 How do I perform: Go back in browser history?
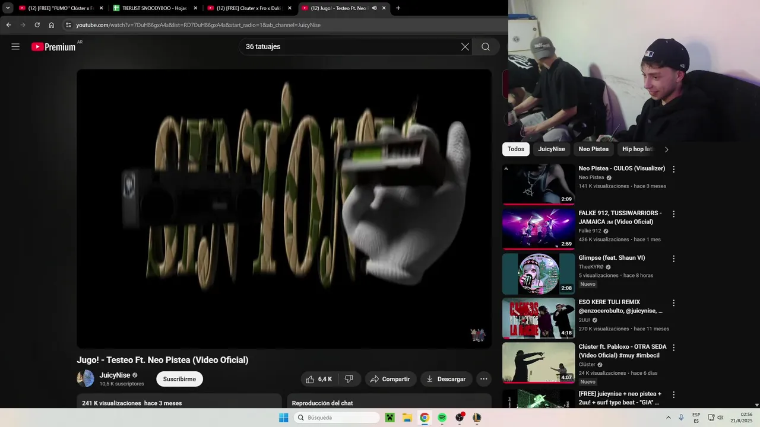(8, 25)
